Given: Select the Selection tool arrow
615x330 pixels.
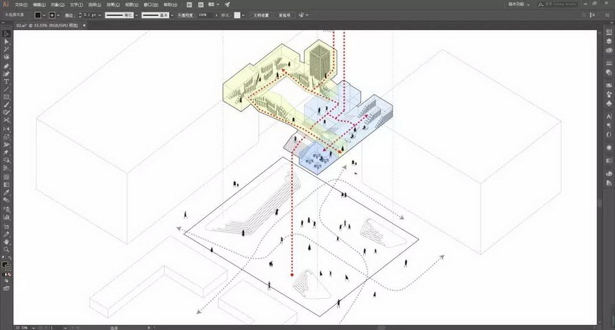Looking at the screenshot, I should (x=6, y=33).
